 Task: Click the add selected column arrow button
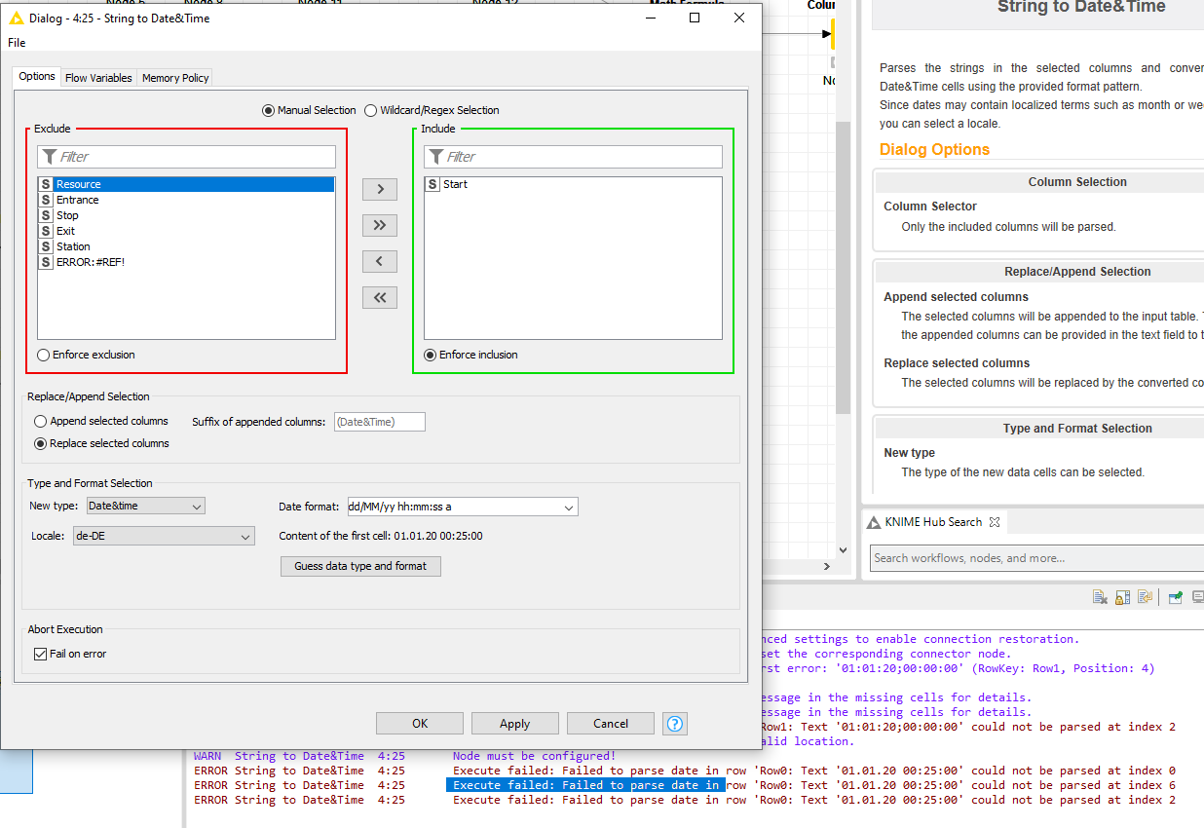(x=379, y=189)
